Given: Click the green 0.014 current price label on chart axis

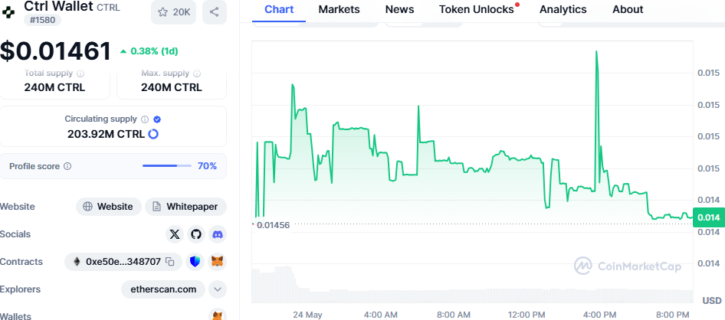Looking at the screenshot, I should tap(708, 217).
